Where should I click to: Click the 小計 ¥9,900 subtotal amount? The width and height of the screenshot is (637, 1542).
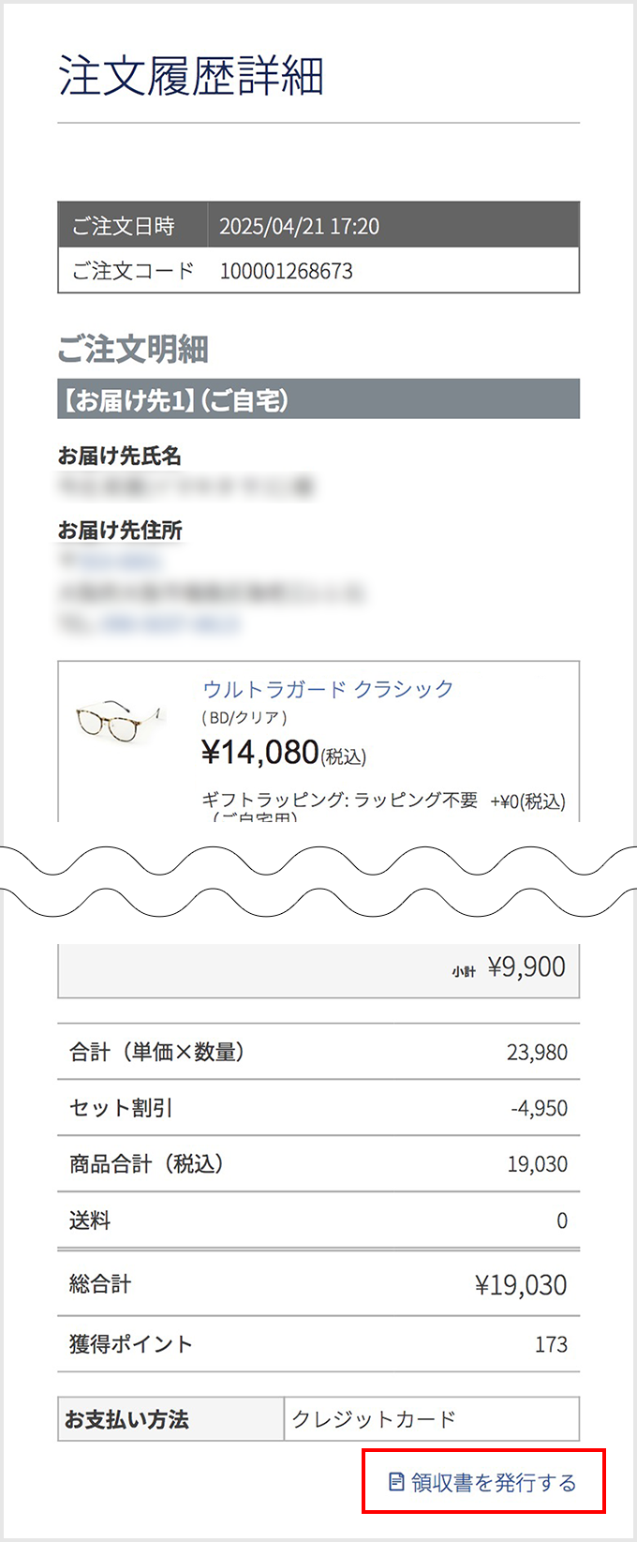[x=526, y=967]
